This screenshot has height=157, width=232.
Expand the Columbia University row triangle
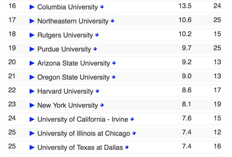tap(32, 7)
